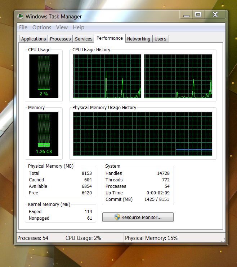
Task: Click the Processes value 54 in System group
Action: tap(167, 186)
